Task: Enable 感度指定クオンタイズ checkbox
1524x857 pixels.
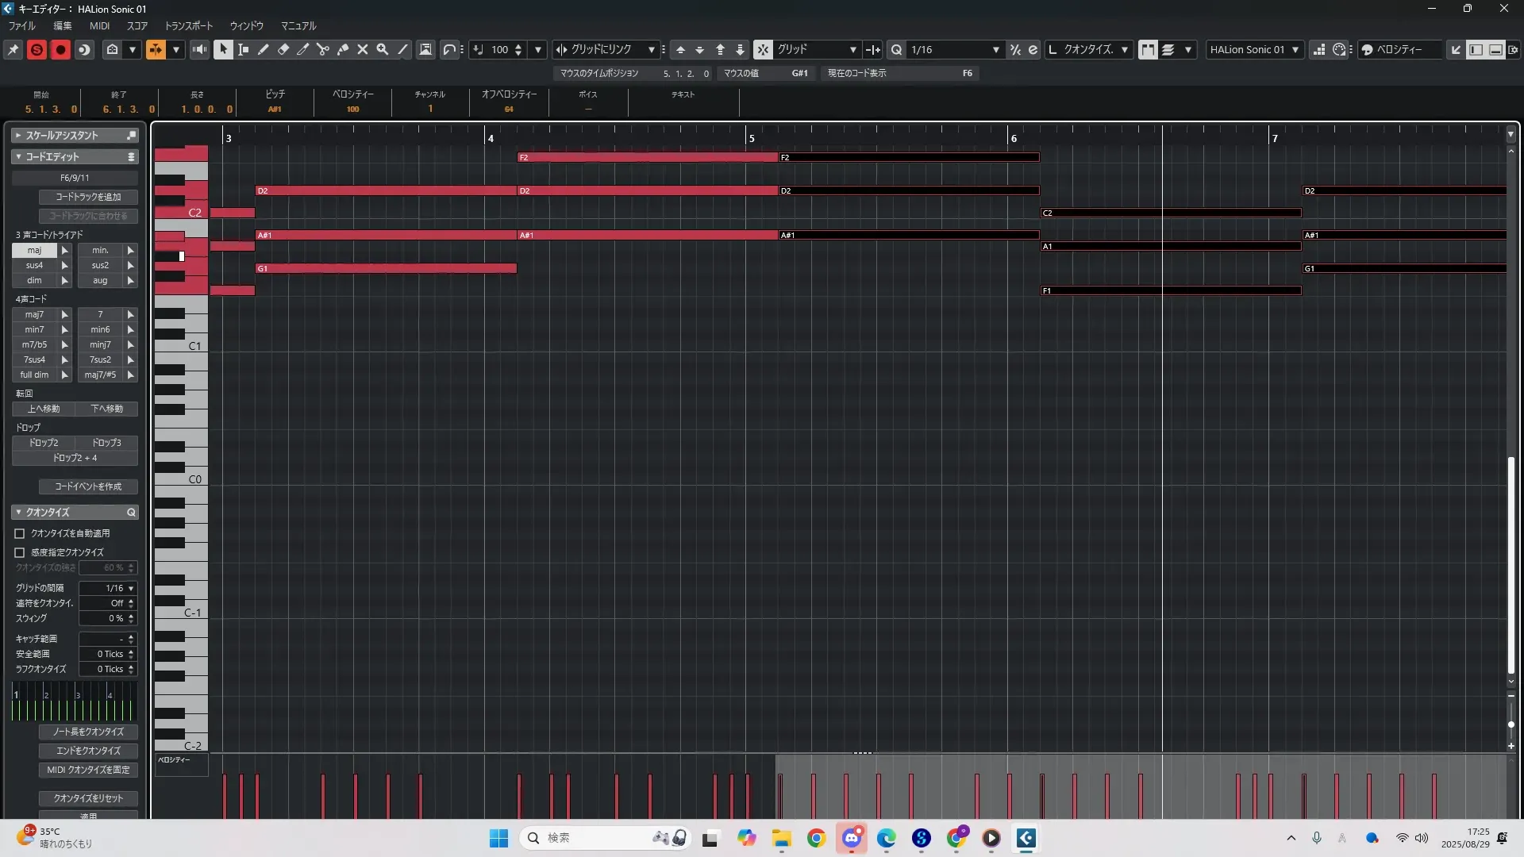Action: (x=20, y=552)
